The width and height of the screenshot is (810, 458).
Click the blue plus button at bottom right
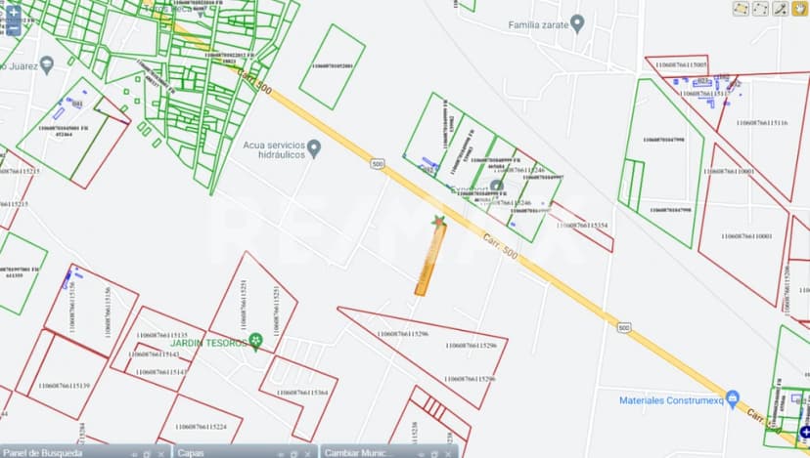tap(804, 432)
